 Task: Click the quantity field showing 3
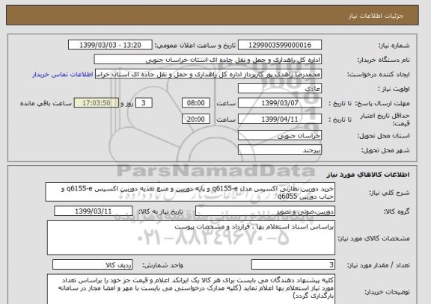[293, 264]
